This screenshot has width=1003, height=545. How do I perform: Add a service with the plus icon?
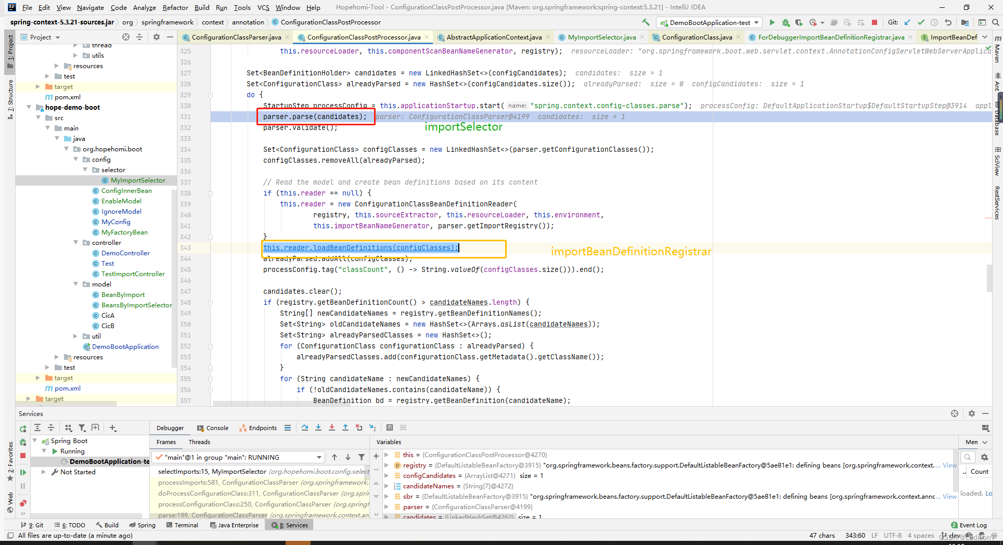pyautogui.click(x=113, y=427)
